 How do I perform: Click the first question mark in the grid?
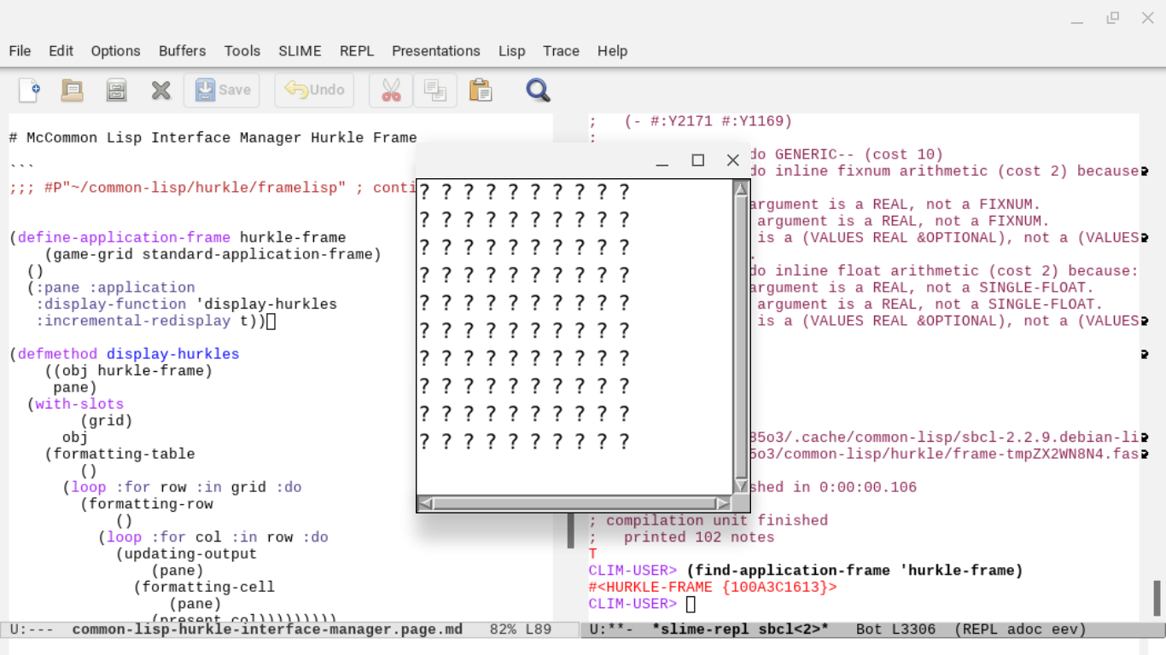[x=424, y=192]
